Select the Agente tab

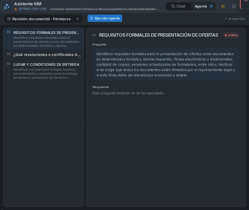203,6
